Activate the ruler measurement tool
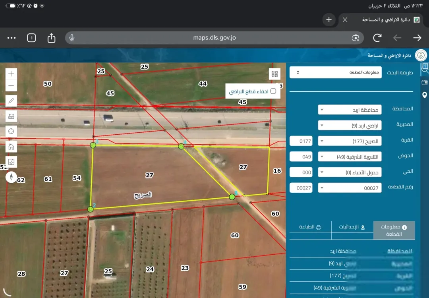Image resolution: width=429 pixels, height=298 pixels. pyautogui.click(x=11, y=116)
